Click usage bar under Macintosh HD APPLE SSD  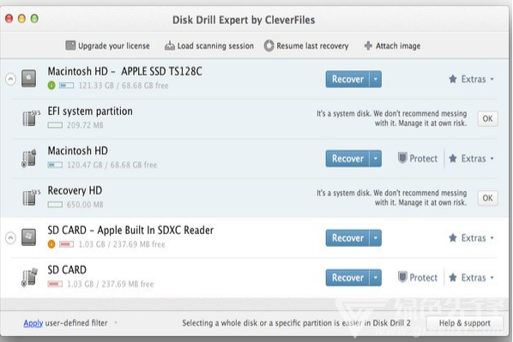(66, 86)
